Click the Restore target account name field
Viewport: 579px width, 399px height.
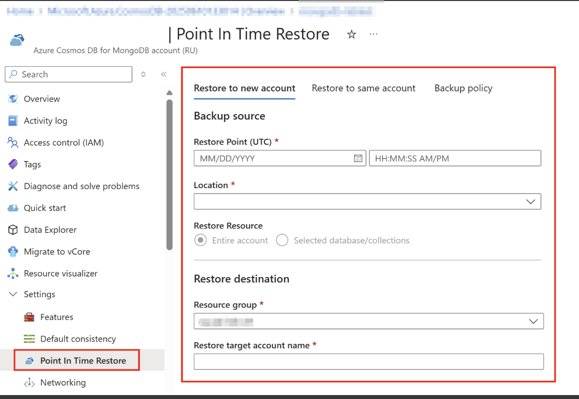point(368,362)
